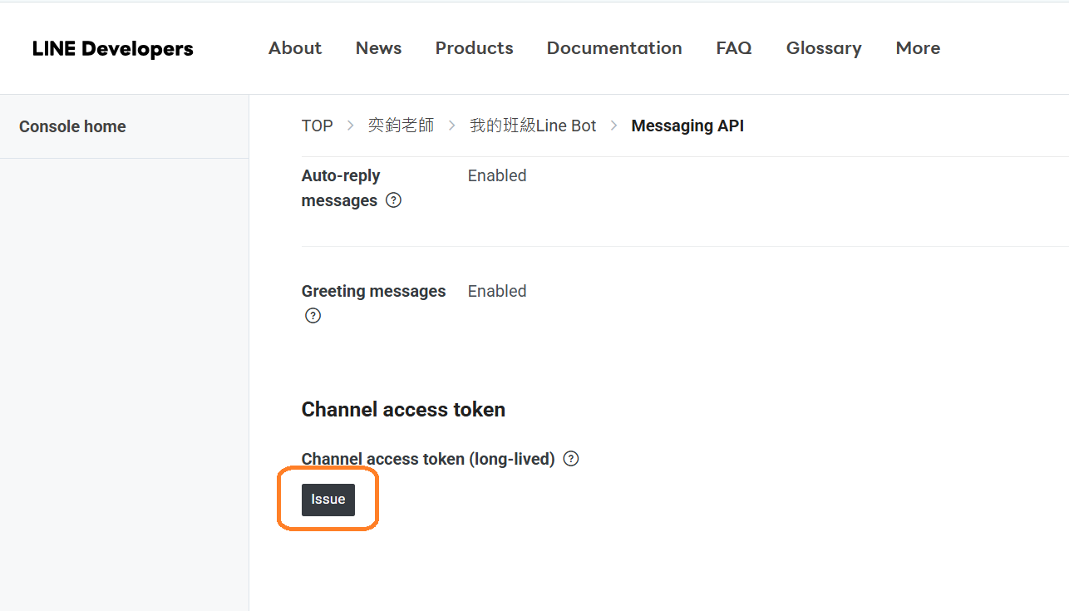Show help for Auto-reply messages
The image size is (1069, 611).
(394, 200)
